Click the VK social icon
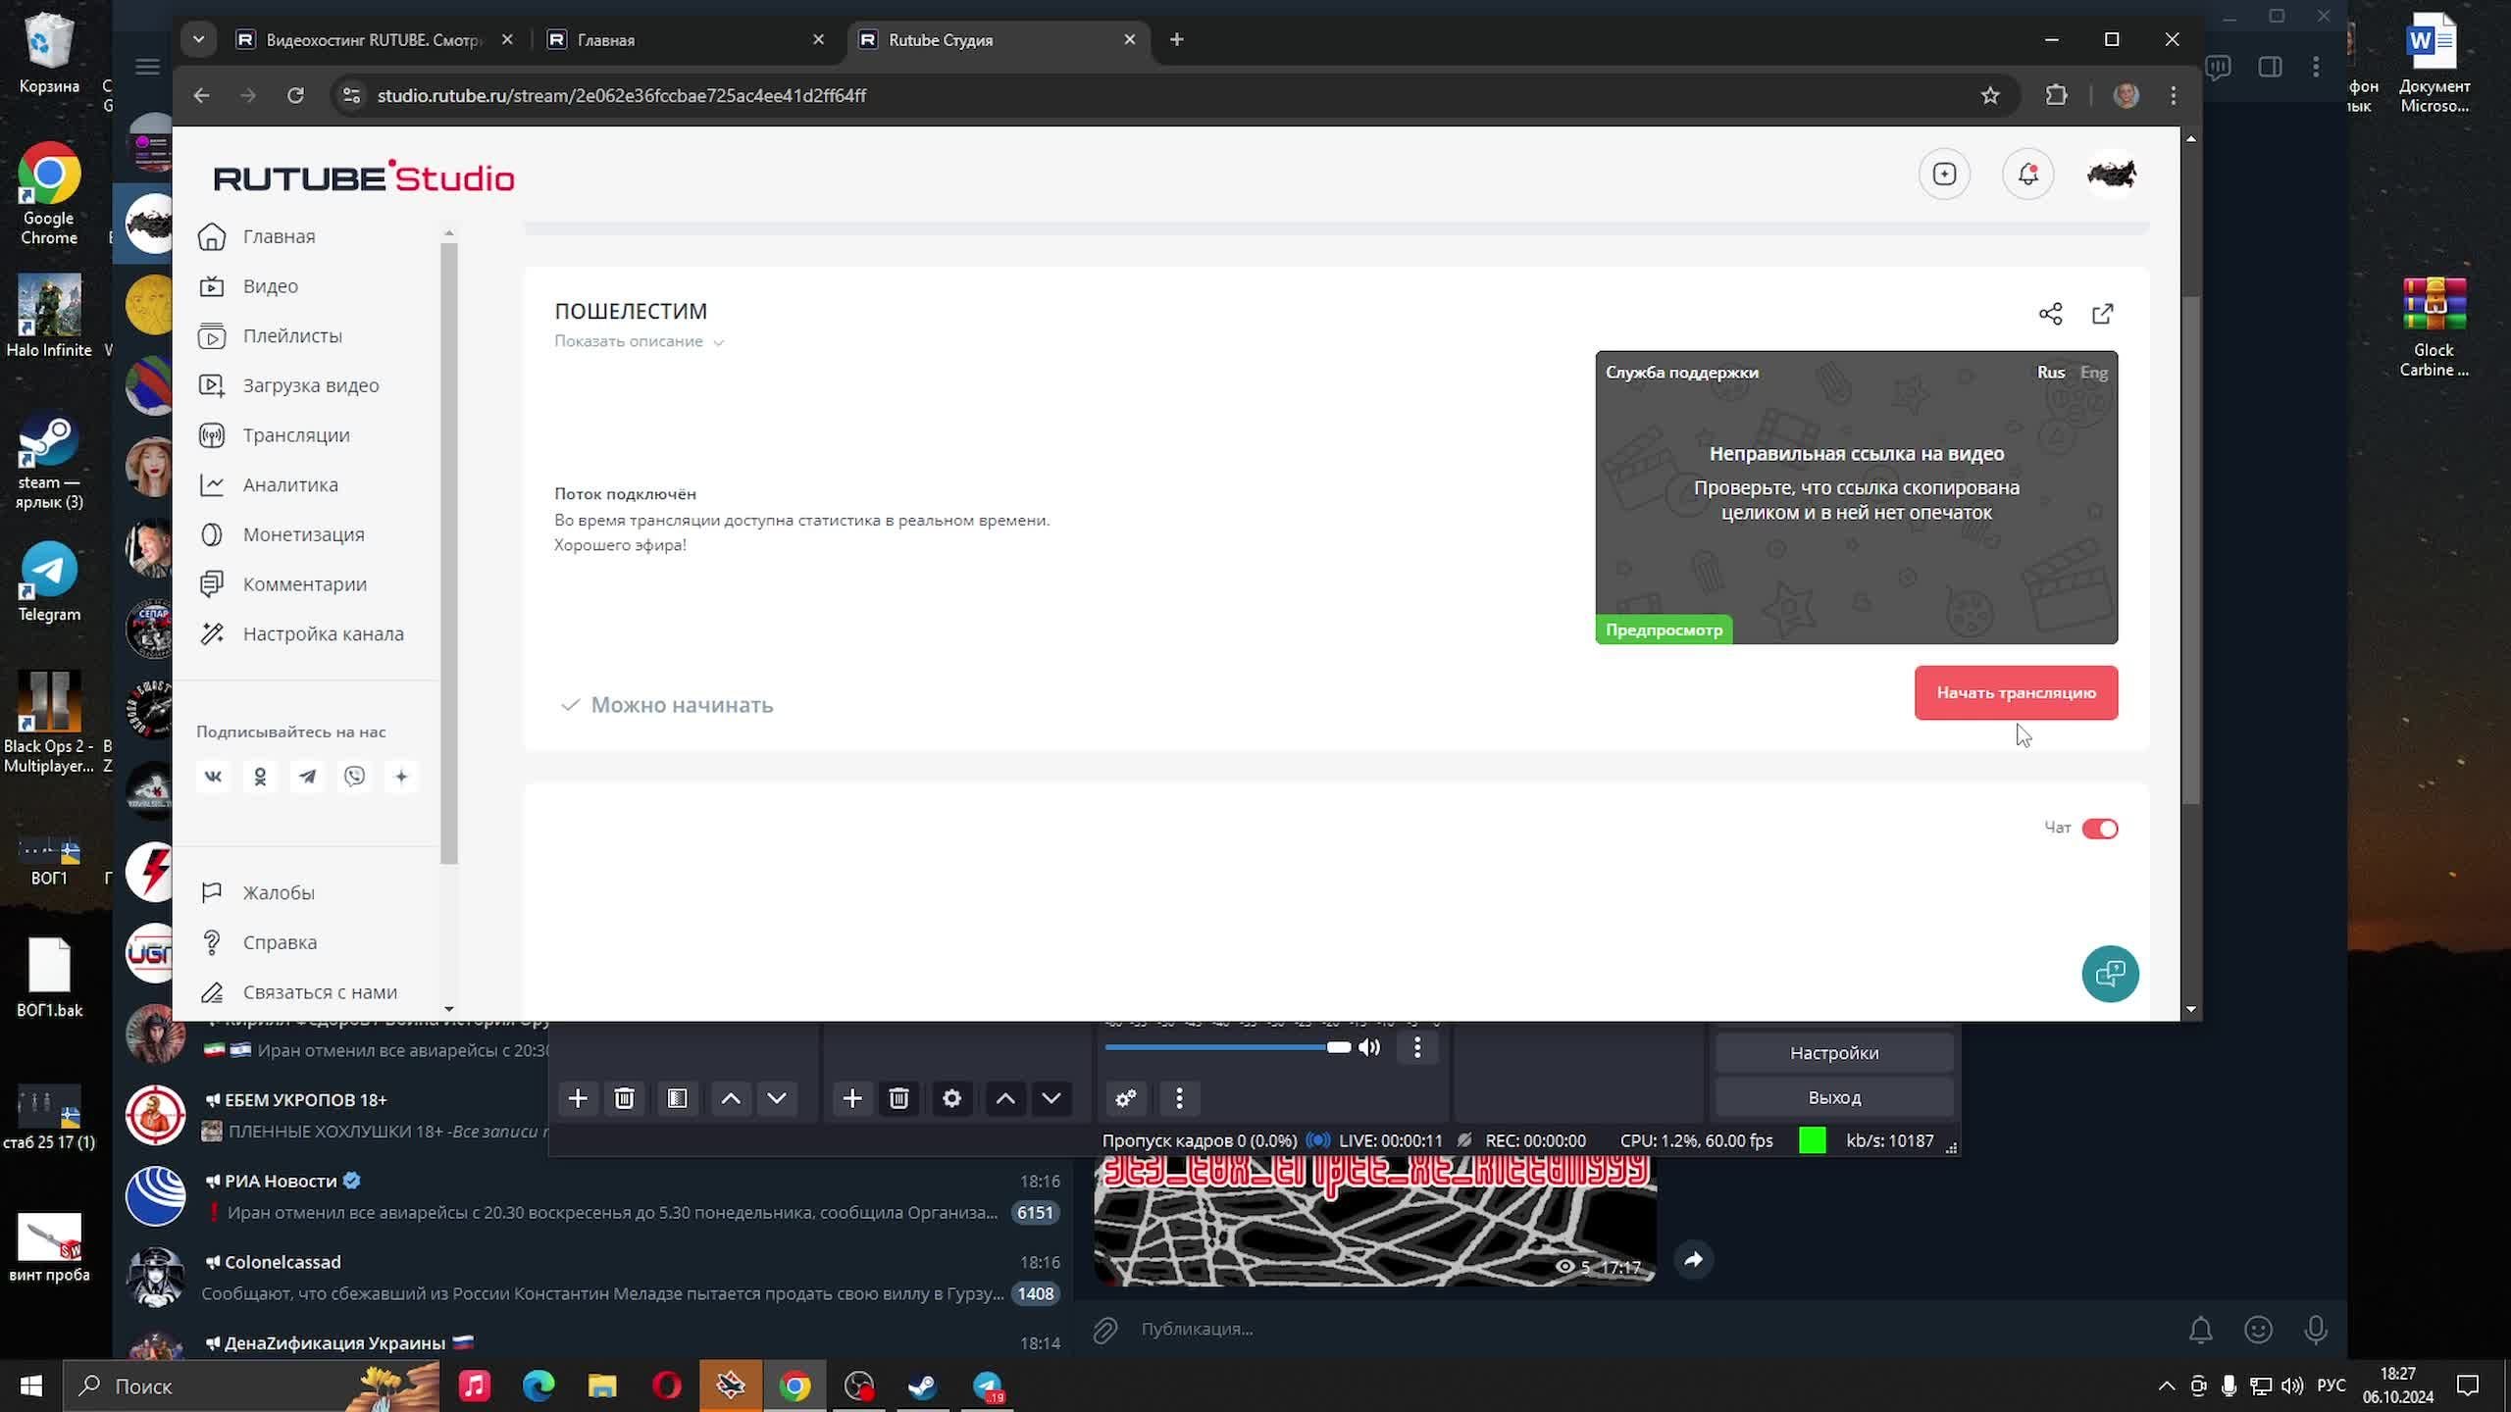 213,777
